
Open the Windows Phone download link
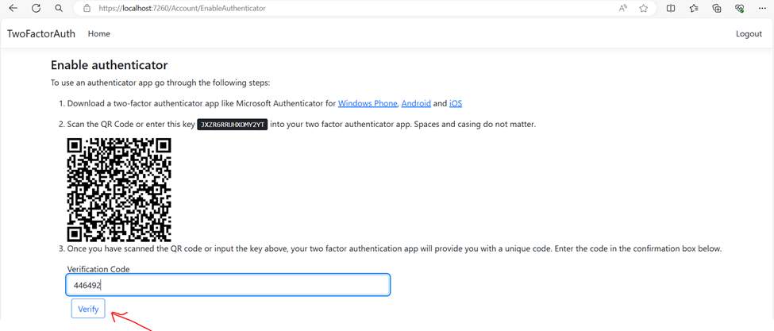(x=368, y=104)
